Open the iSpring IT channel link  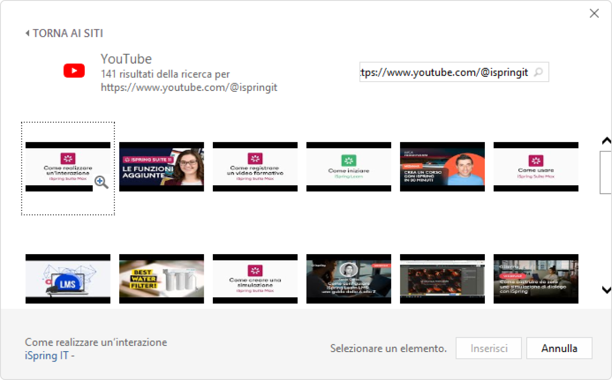pyautogui.click(x=47, y=356)
